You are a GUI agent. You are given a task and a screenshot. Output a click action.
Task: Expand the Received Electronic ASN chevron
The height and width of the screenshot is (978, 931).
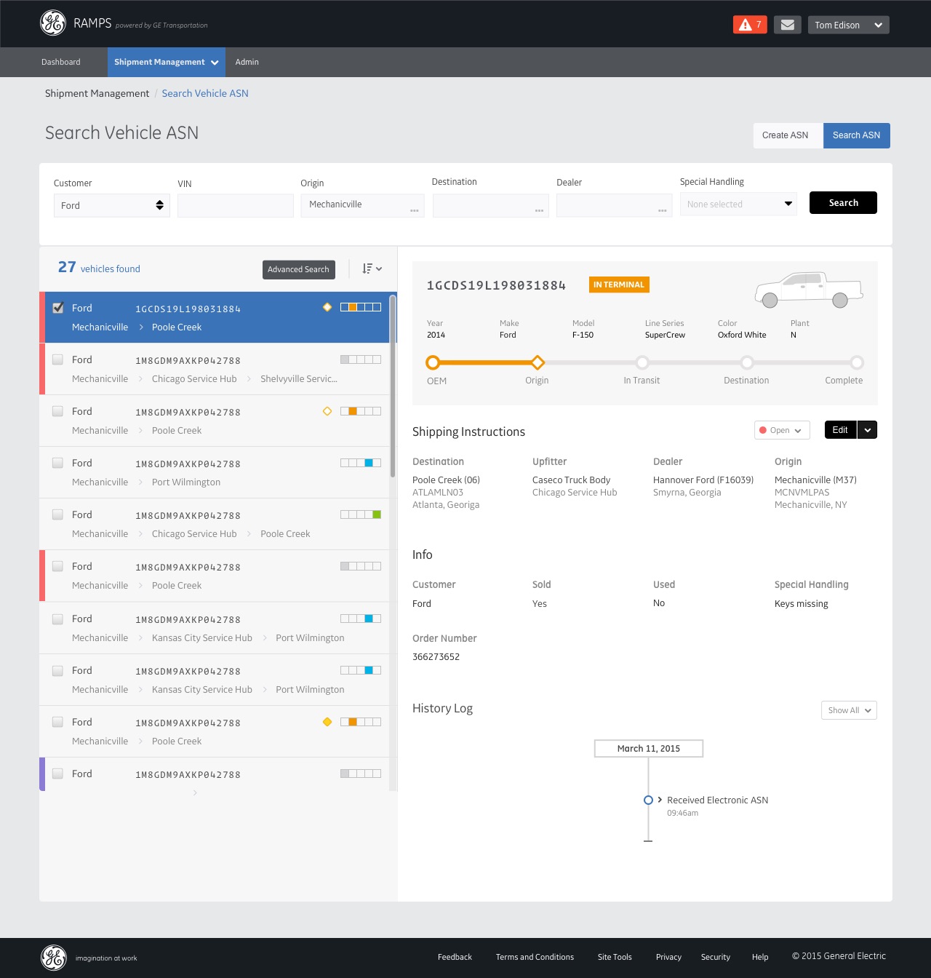click(660, 800)
